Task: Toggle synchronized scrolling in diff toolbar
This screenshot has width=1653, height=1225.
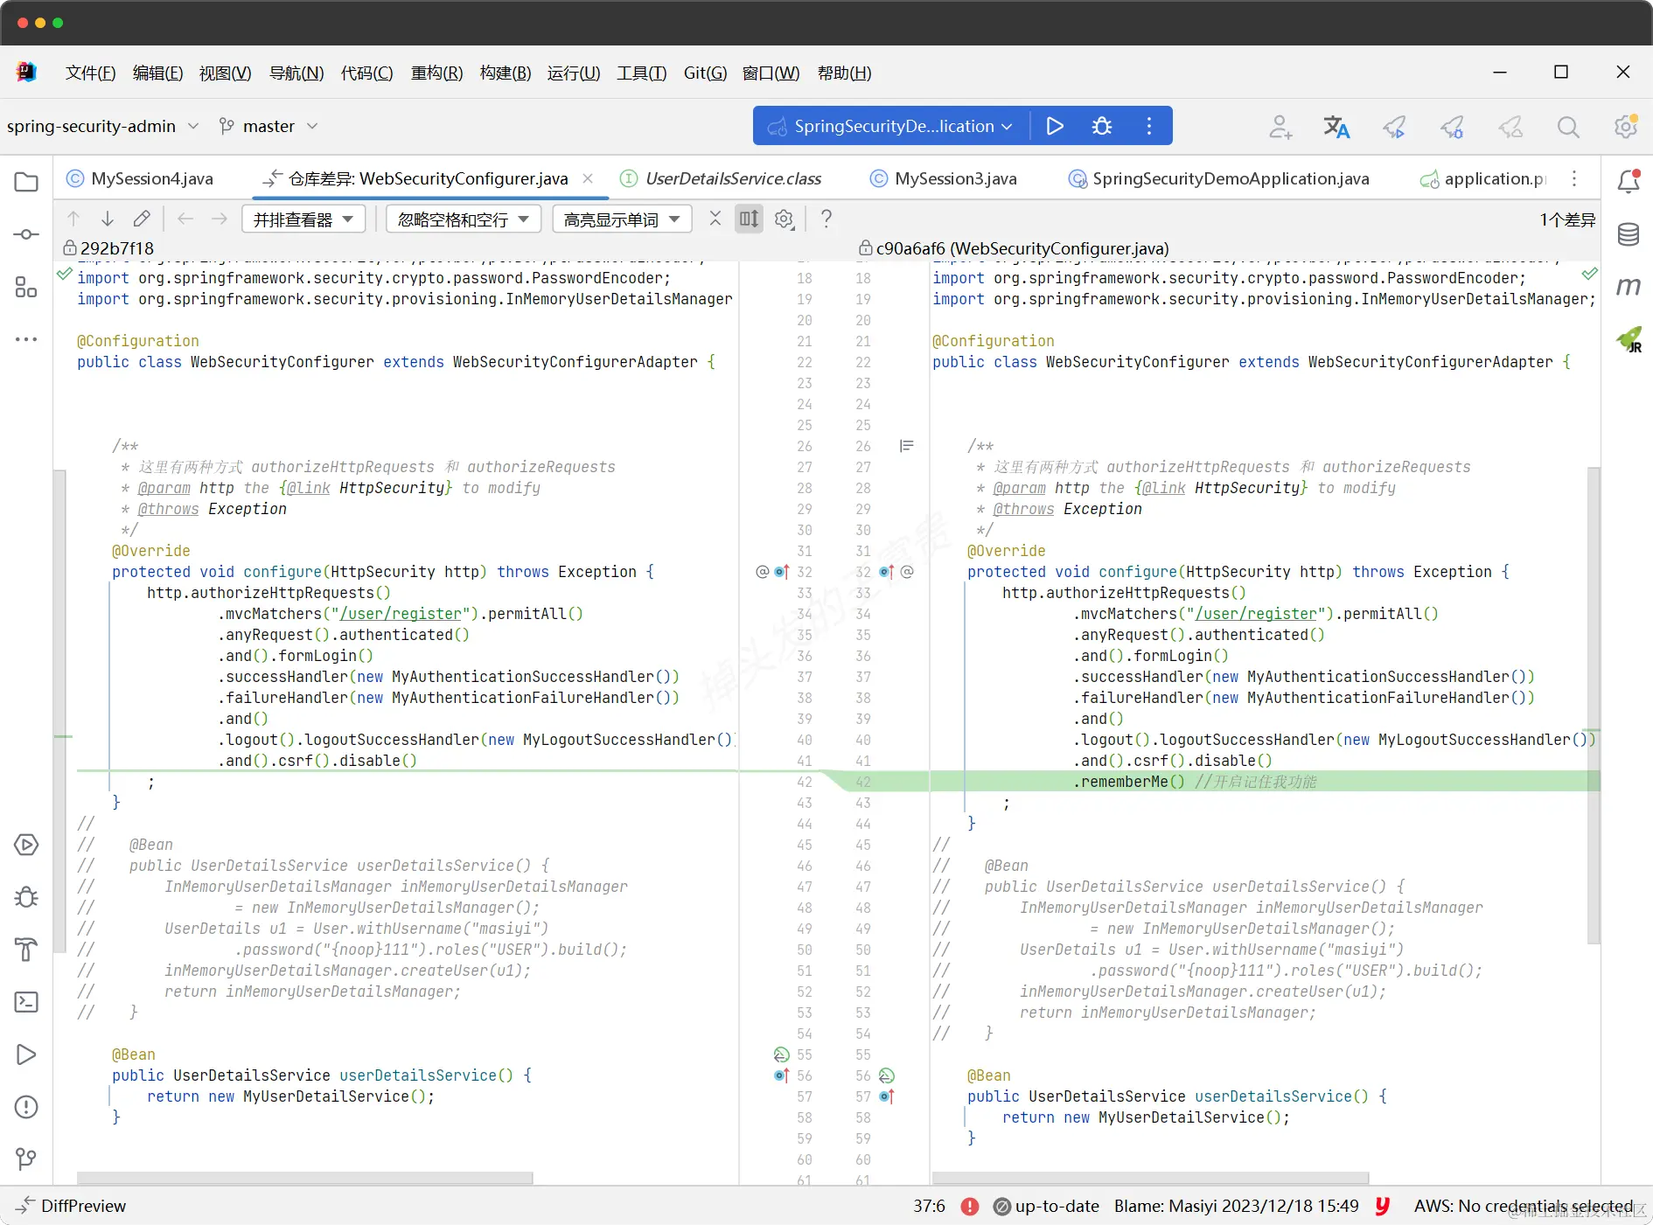Action: click(750, 219)
